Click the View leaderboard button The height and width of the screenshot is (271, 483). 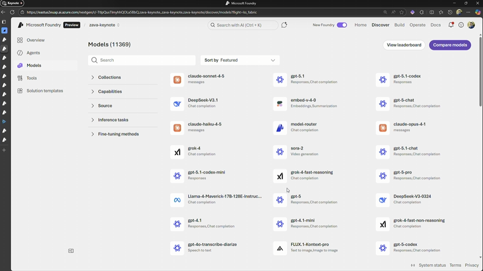(404, 45)
